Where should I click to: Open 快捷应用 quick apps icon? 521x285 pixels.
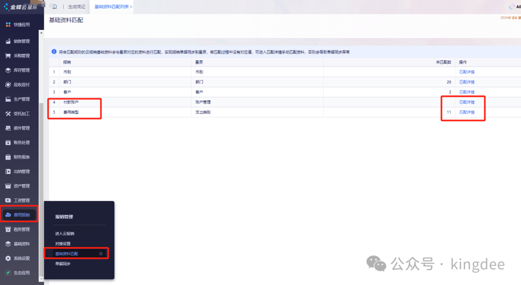pyautogui.click(x=8, y=24)
